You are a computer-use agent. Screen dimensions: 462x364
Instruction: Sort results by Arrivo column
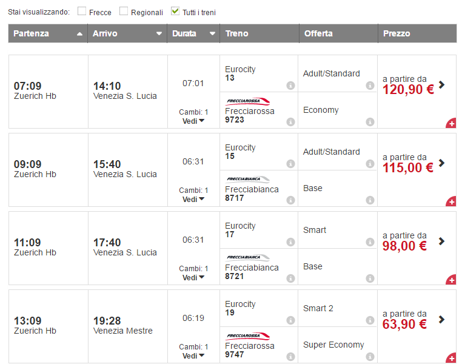(x=127, y=33)
